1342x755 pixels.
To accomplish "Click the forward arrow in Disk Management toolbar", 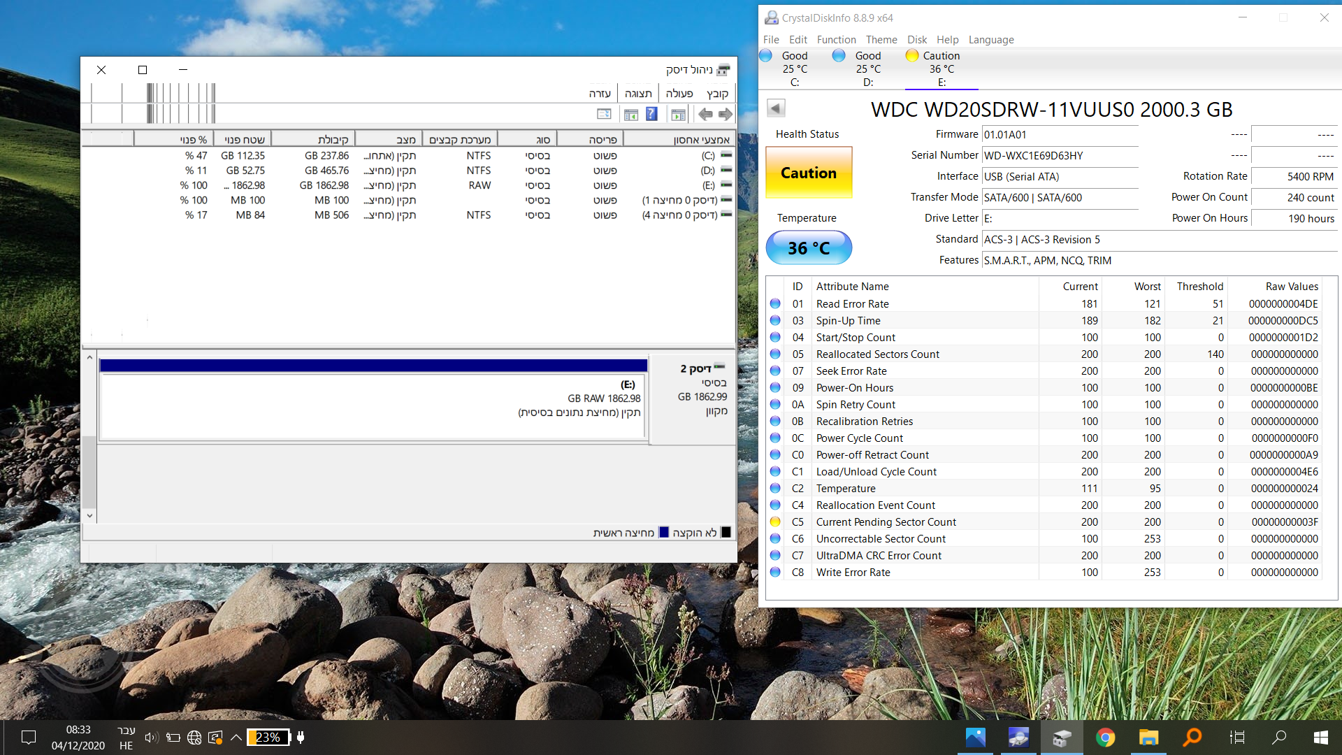I will point(726,114).
